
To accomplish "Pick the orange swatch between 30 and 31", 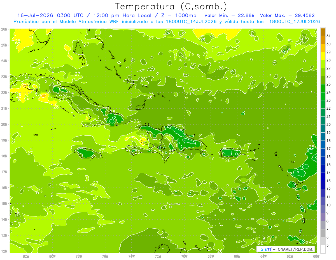I will point(323,40).
